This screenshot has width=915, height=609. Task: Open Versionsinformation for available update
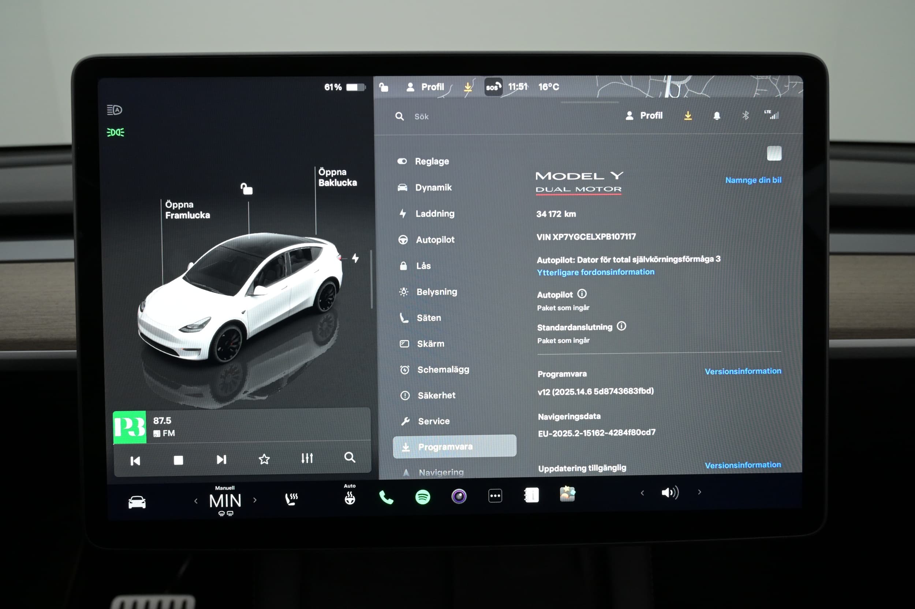click(x=743, y=465)
